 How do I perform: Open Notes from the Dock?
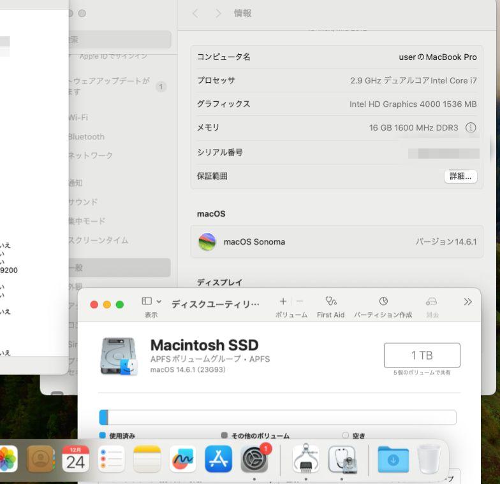click(x=147, y=459)
